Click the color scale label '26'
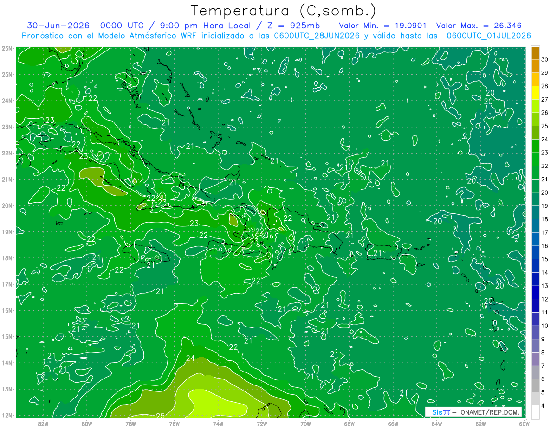 tap(545, 113)
